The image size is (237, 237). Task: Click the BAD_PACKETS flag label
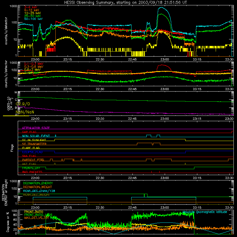[x=32, y=172]
